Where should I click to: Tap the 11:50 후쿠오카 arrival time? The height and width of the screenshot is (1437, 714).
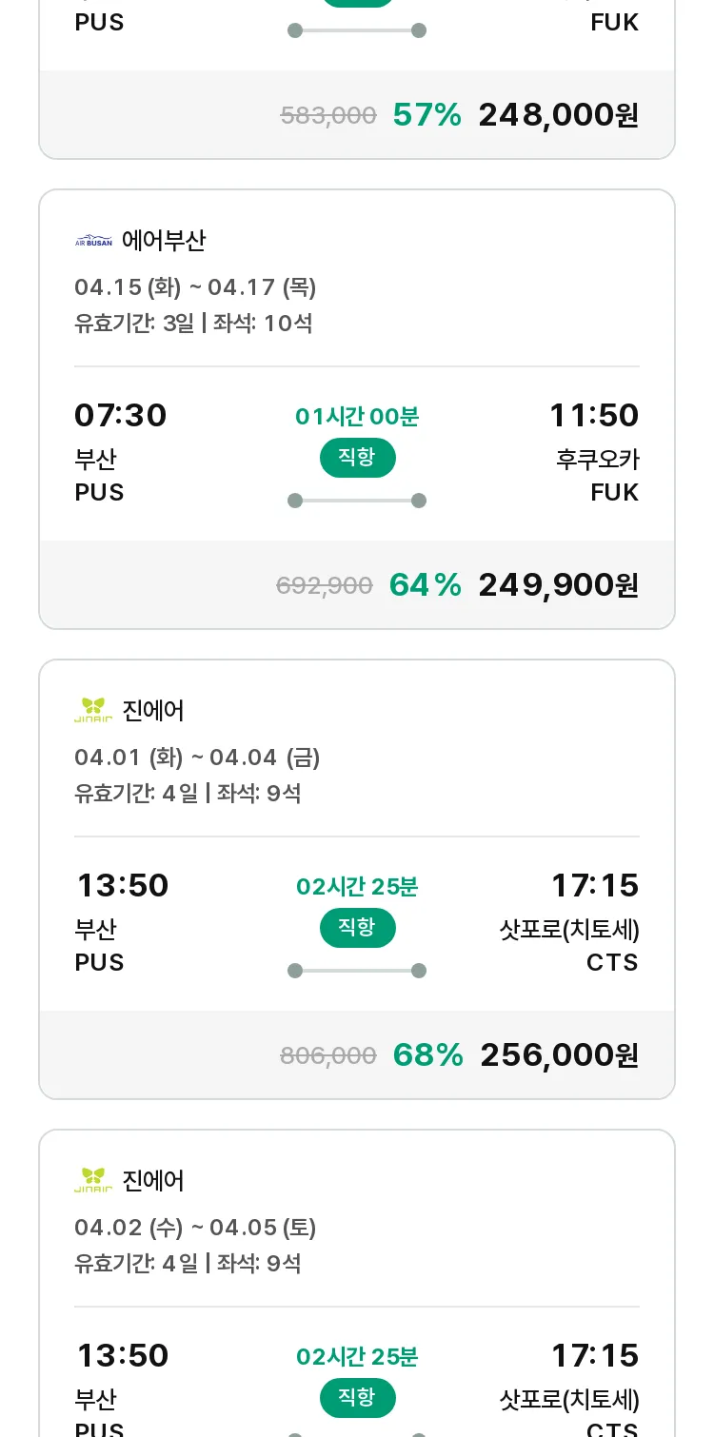[x=594, y=416]
